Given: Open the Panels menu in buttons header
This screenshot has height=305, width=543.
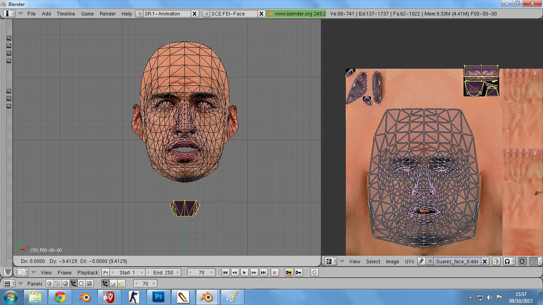Looking at the screenshot, I should (x=35, y=284).
